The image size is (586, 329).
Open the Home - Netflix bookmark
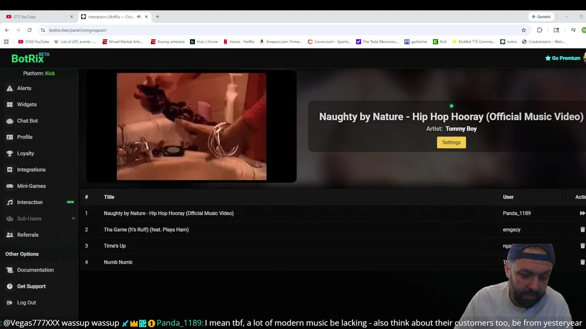pos(239,42)
